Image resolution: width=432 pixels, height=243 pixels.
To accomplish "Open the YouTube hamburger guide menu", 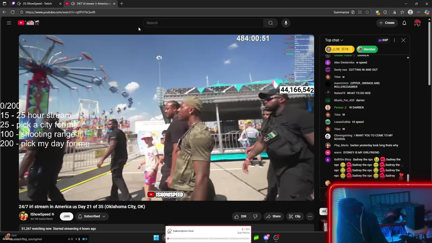I will click(x=9, y=23).
